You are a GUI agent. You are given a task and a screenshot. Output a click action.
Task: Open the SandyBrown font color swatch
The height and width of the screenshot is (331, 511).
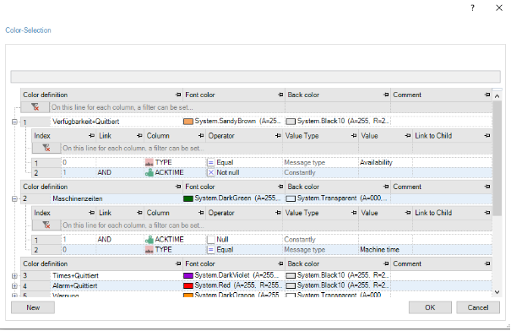coord(188,122)
